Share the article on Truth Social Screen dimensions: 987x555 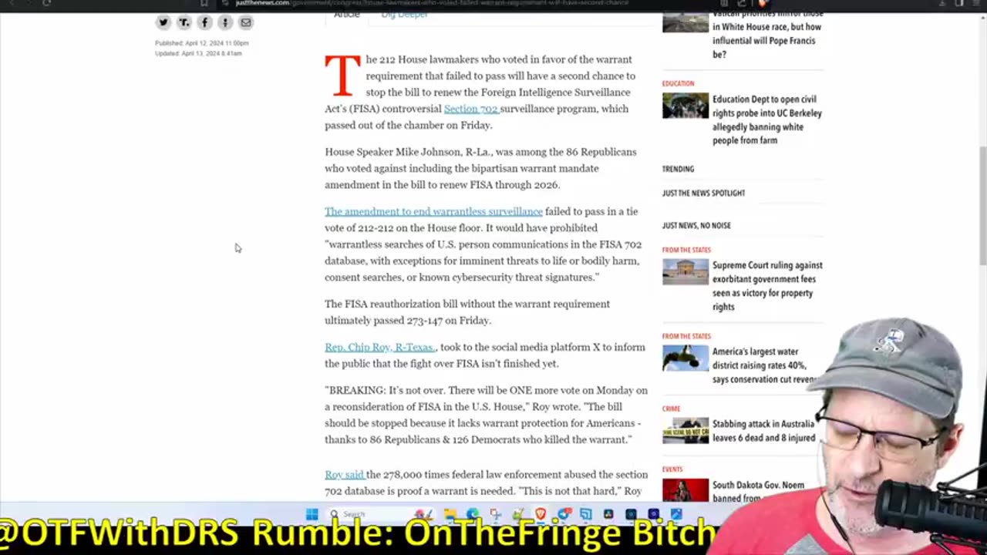pyautogui.click(x=184, y=22)
